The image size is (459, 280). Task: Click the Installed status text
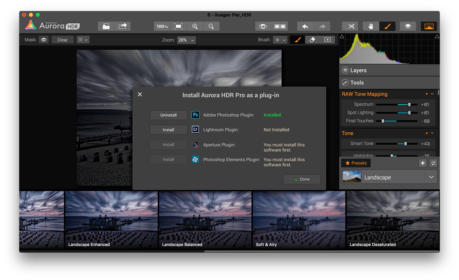point(272,115)
